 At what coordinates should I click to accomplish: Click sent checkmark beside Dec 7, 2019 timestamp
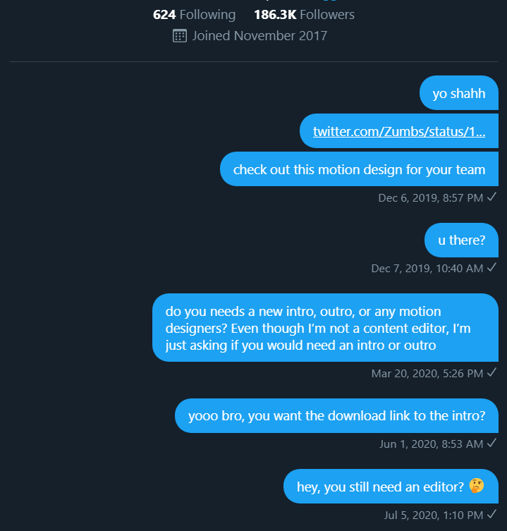point(491,267)
